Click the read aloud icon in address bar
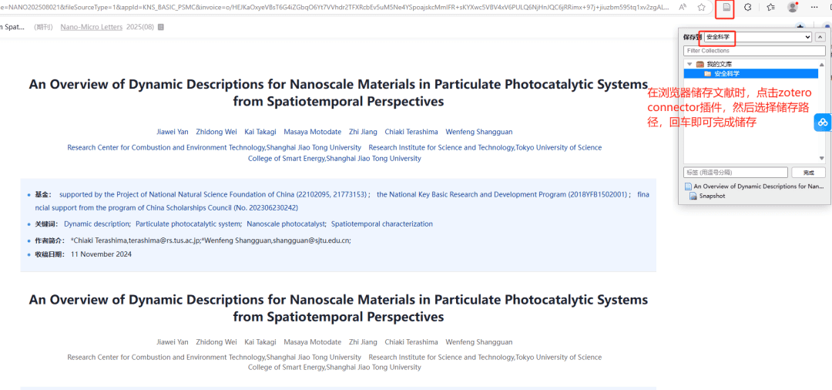832x390 pixels. pos(683,7)
